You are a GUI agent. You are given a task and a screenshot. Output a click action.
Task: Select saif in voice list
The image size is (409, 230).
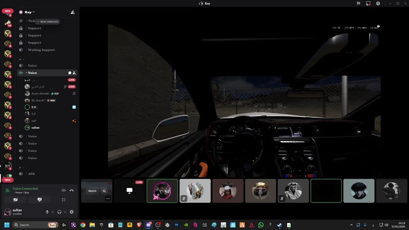(50, 121)
